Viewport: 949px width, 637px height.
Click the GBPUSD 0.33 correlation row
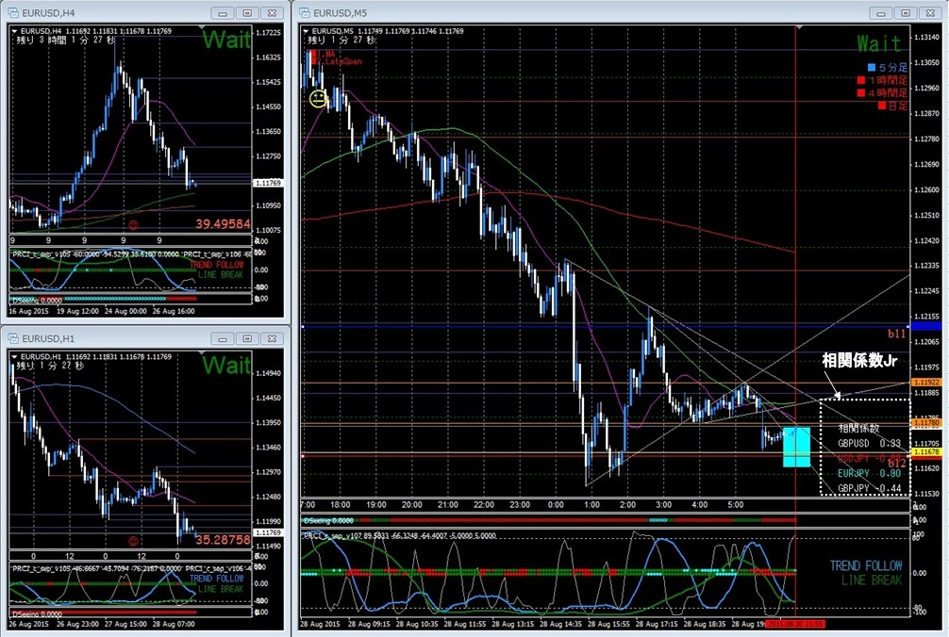pyautogui.click(x=869, y=443)
